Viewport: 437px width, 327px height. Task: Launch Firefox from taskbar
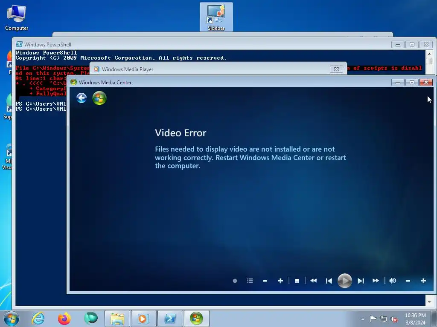(x=64, y=318)
